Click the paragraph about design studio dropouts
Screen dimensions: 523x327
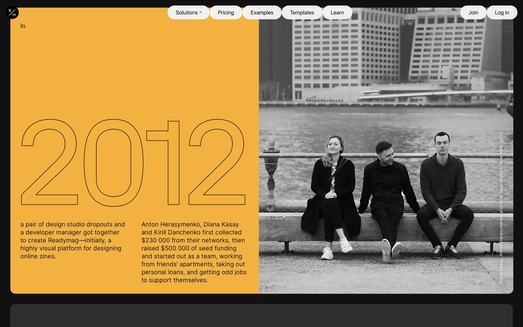(72, 240)
